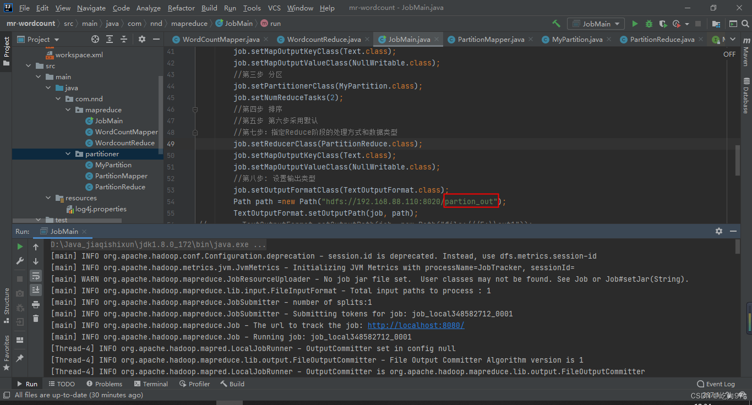Collapse the mapreduce package node
The width and height of the screenshot is (752, 405).
(x=68, y=110)
